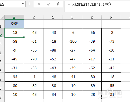
Task: Click the fill handle of cell A2
Action: coord(24,37)
